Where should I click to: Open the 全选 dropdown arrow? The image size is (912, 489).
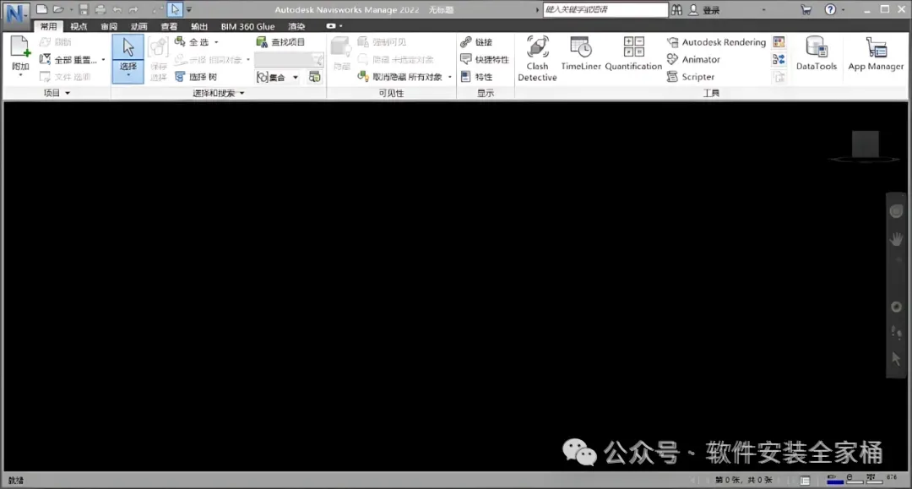pos(216,42)
